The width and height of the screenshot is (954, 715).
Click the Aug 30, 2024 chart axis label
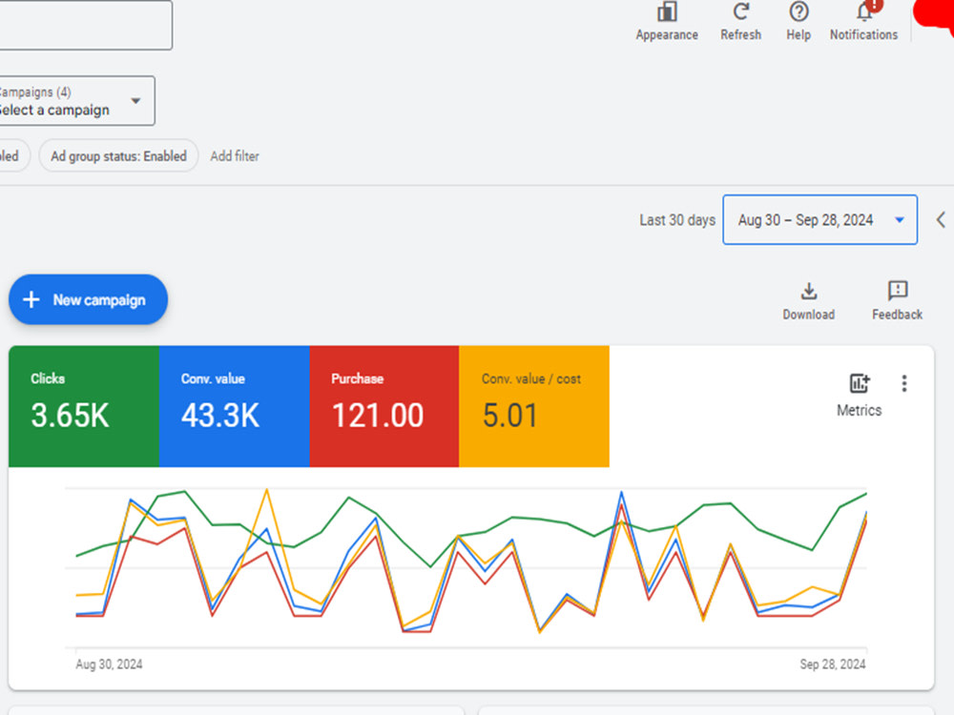coord(109,664)
